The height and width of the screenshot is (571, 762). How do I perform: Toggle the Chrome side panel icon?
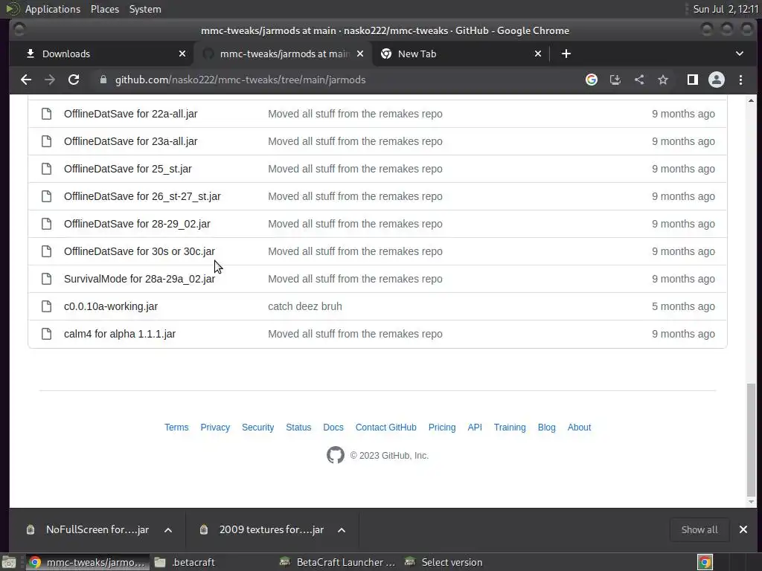click(x=693, y=80)
